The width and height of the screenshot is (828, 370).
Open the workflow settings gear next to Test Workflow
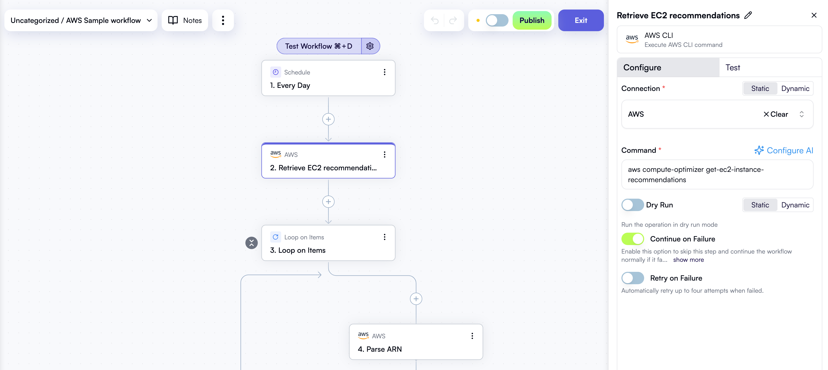pyautogui.click(x=370, y=46)
